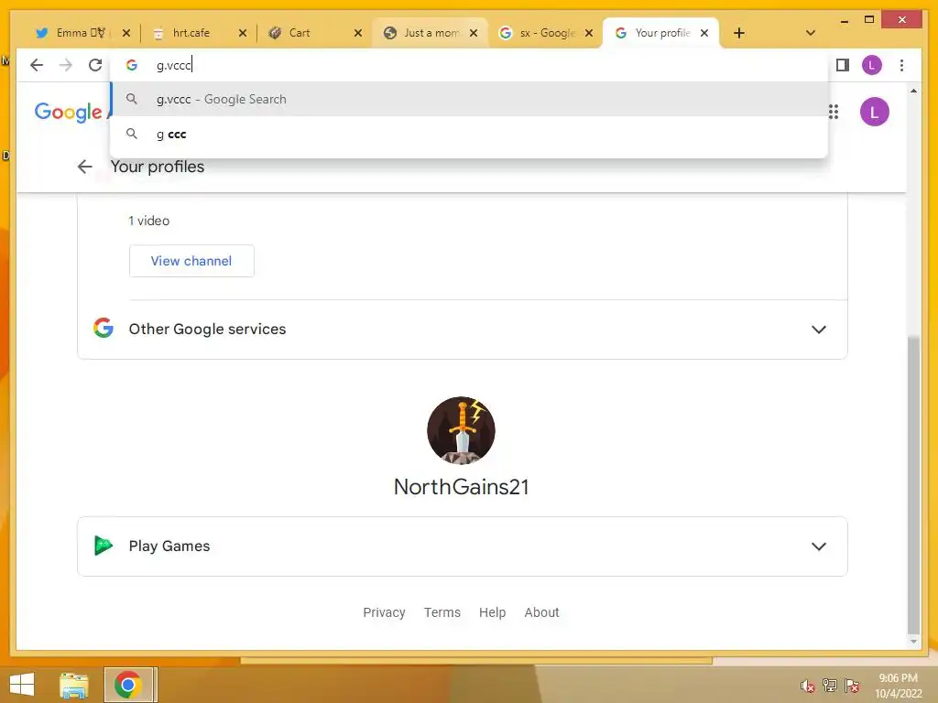Click the 1 video text
Viewport: 938px width, 703px height.
pyautogui.click(x=149, y=221)
